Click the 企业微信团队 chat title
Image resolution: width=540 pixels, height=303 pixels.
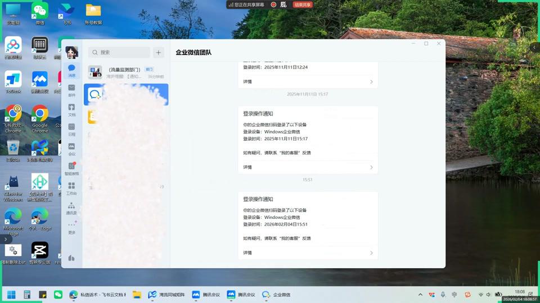point(193,53)
